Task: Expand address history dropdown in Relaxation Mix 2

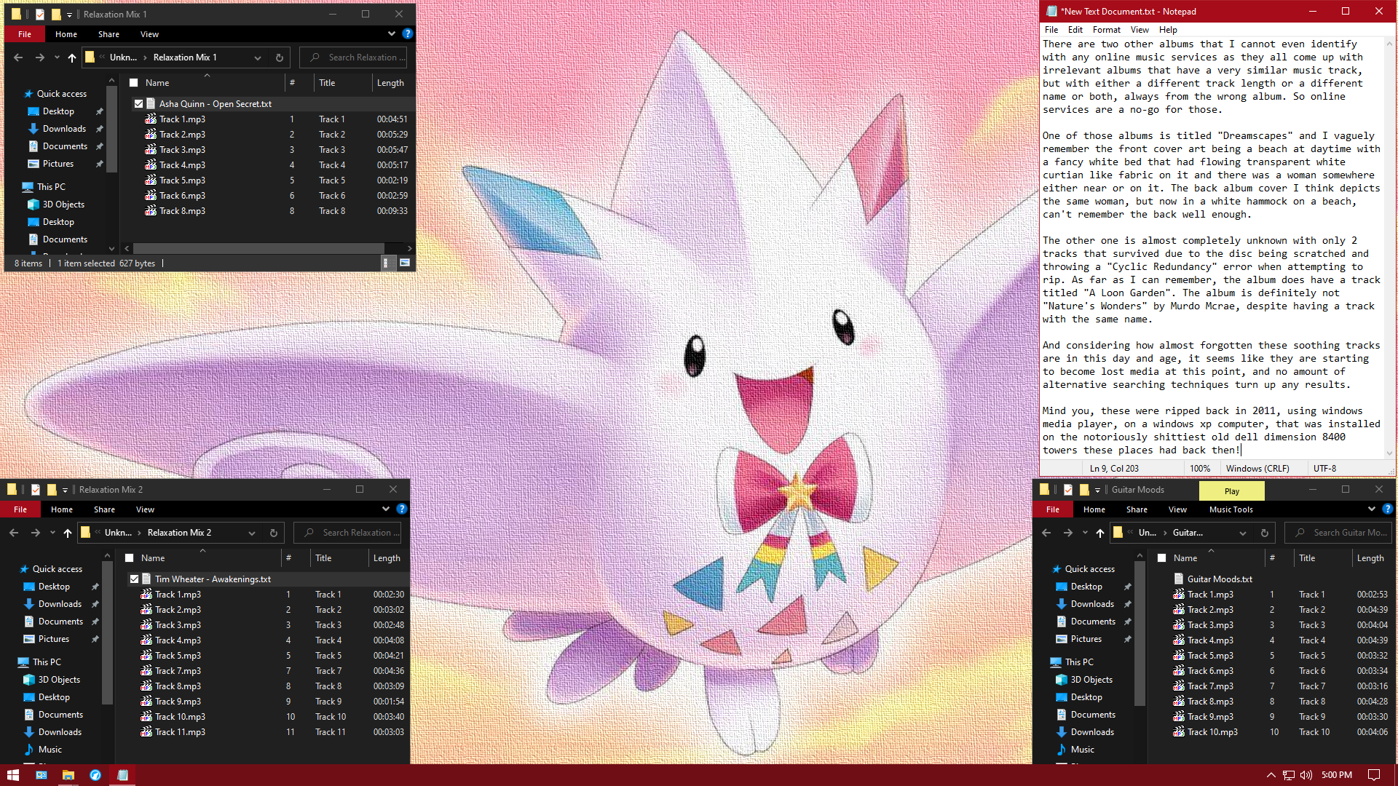Action: pyautogui.click(x=252, y=533)
